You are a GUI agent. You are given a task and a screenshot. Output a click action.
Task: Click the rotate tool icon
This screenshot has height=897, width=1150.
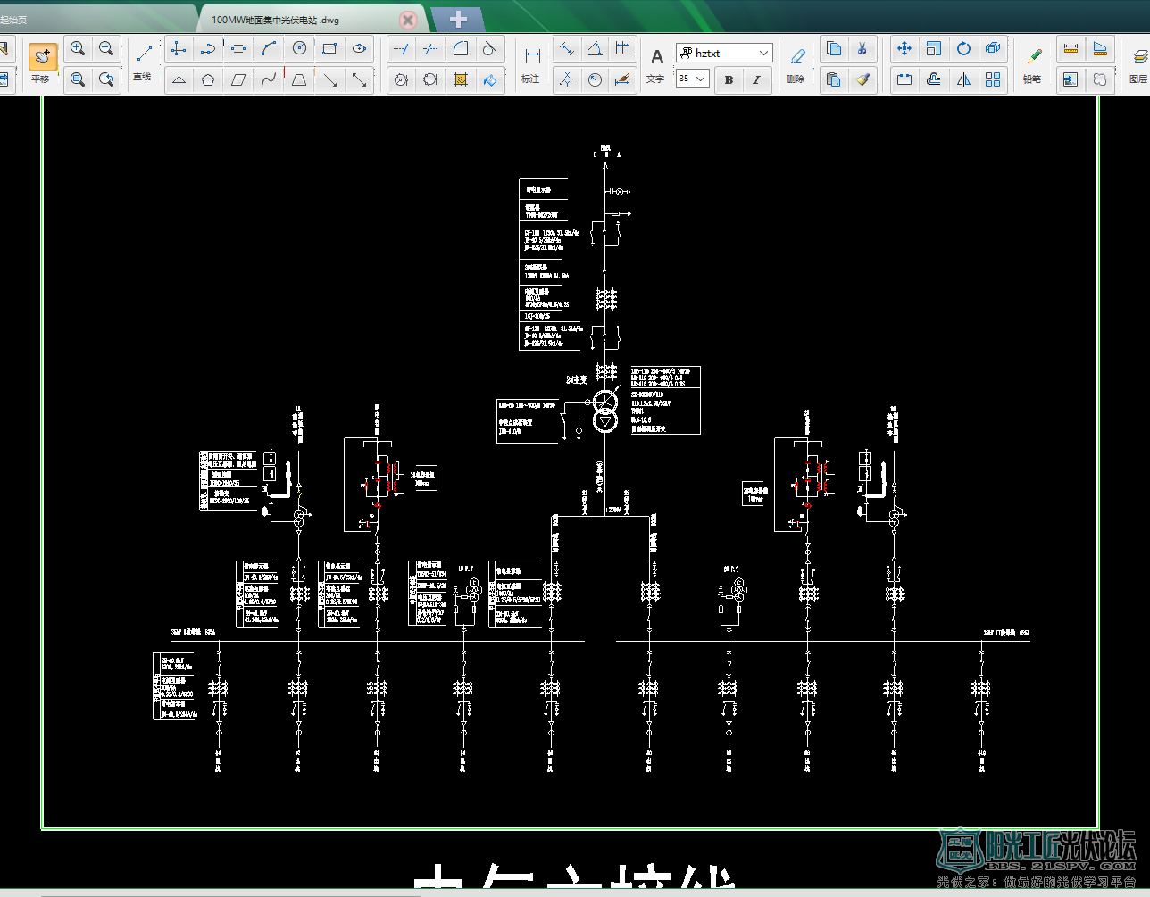click(x=963, y=48)
